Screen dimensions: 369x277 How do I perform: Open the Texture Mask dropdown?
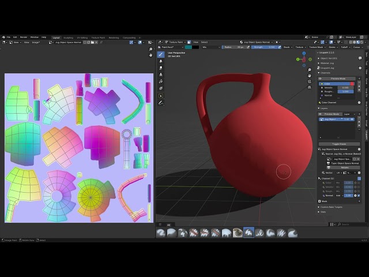point(317,47)
